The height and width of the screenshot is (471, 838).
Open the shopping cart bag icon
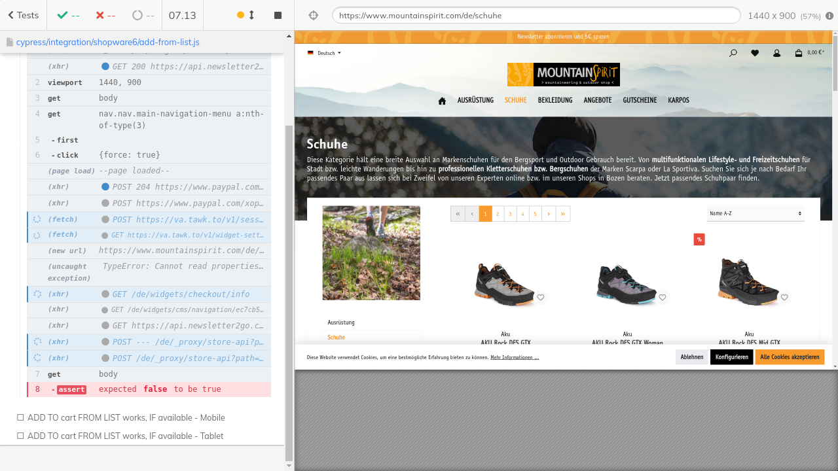coord(799,54)
